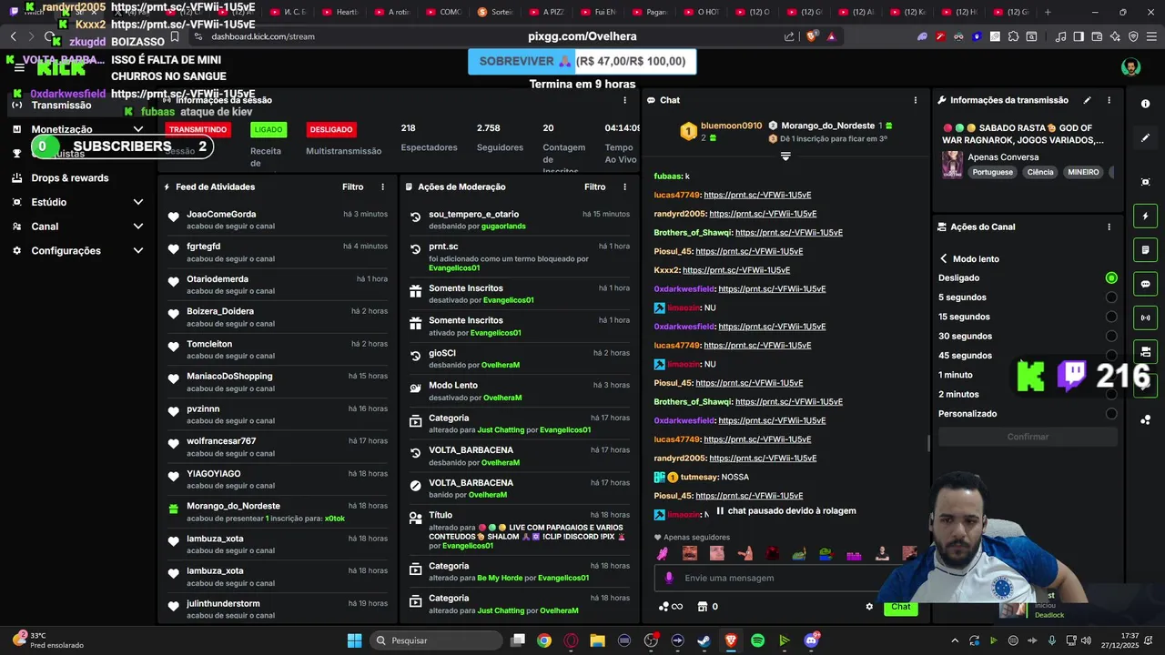Toggle the broadcast signal panel icon
The height and width of the screenshot is (655, 1165).
point(1145,317)
